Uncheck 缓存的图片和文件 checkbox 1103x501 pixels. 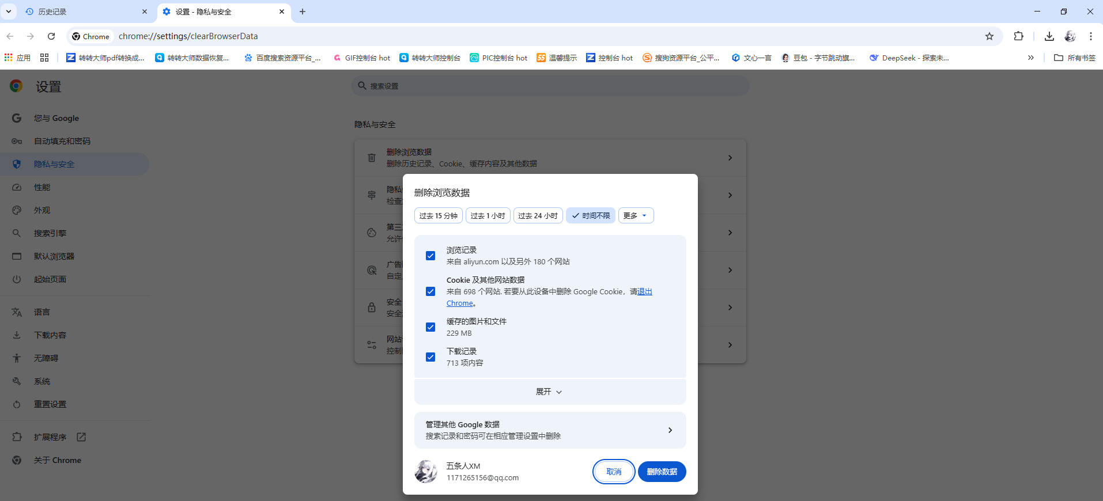[430, 327]
